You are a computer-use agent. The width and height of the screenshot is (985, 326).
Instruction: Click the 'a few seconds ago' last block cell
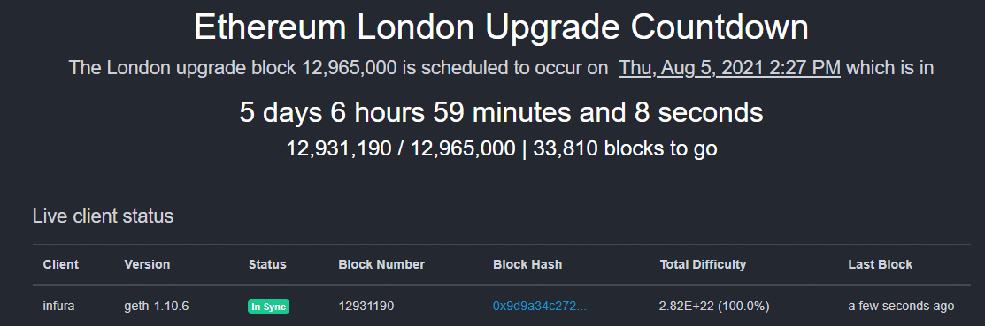point(901,306)
